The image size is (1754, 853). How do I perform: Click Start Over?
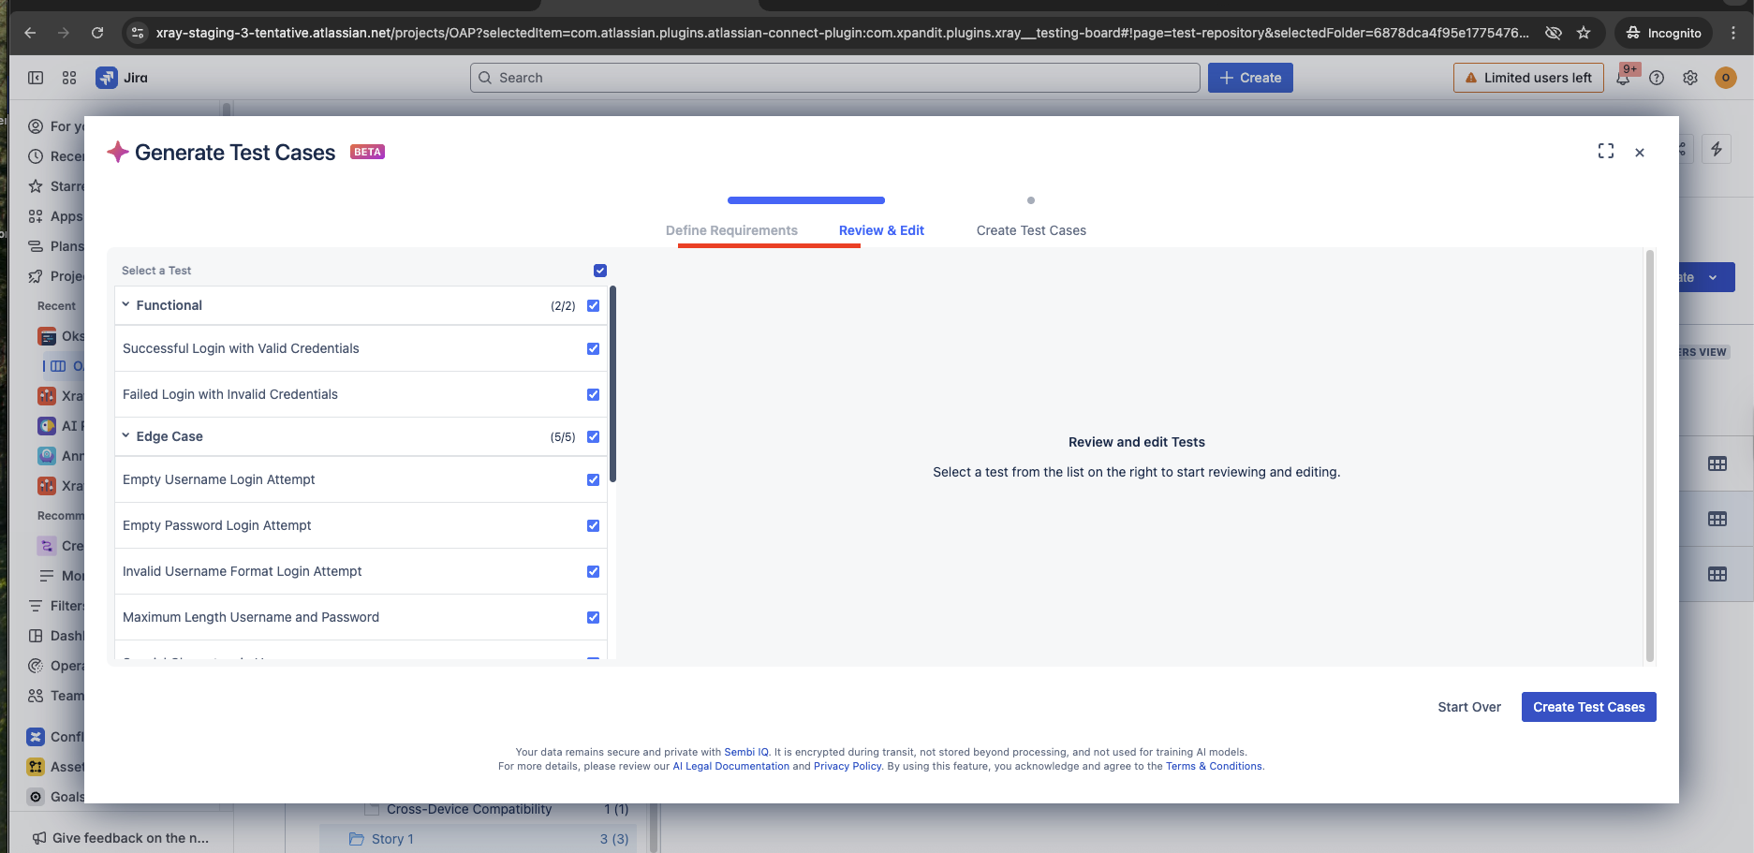(x=1468, y=708)
